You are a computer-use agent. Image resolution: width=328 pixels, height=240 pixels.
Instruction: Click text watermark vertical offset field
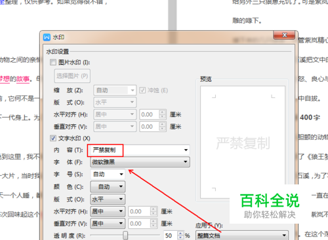pos(139,224)
